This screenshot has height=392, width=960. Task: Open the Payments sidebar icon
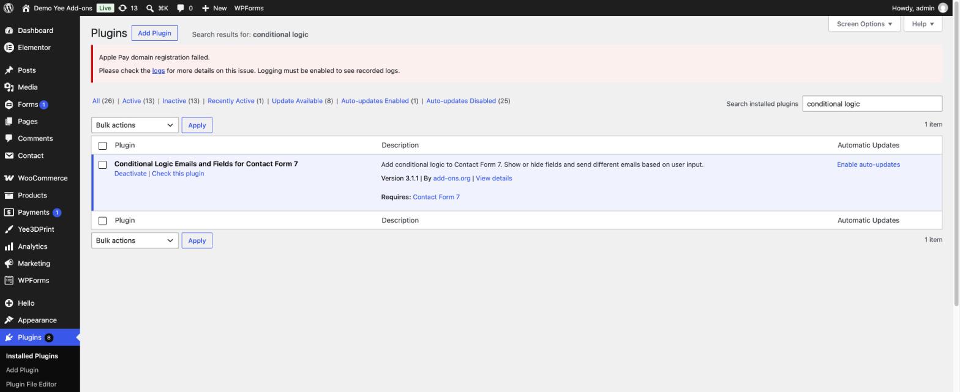(9, 213)
